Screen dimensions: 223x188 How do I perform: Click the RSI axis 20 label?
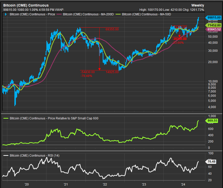tap(210, 180)
